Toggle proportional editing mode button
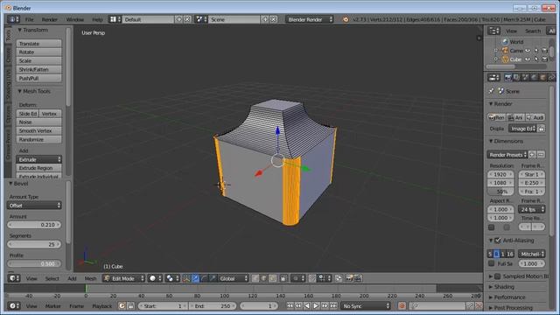 pyautogui.click(x=297, y=278)
